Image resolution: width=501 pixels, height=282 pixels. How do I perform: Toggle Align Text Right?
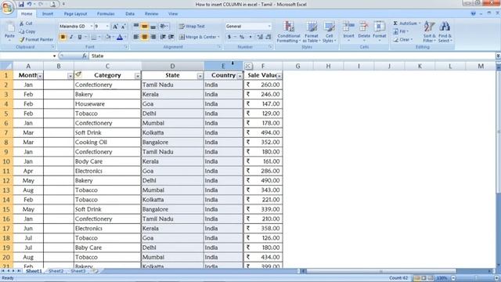coord(153,37)
